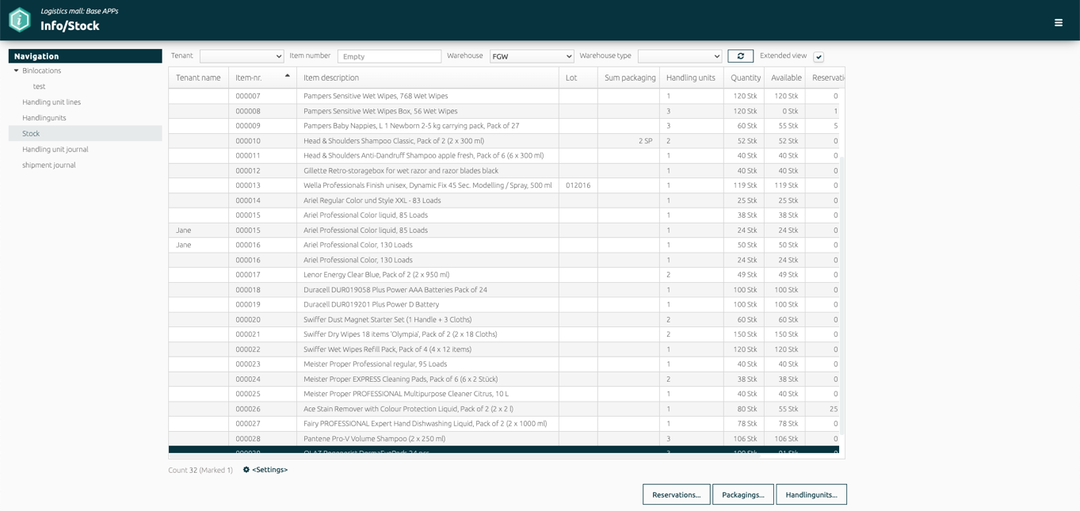Click the gear icon beside Settings
This screenshot has width=1080, height=511.
[x=246, y=470]
